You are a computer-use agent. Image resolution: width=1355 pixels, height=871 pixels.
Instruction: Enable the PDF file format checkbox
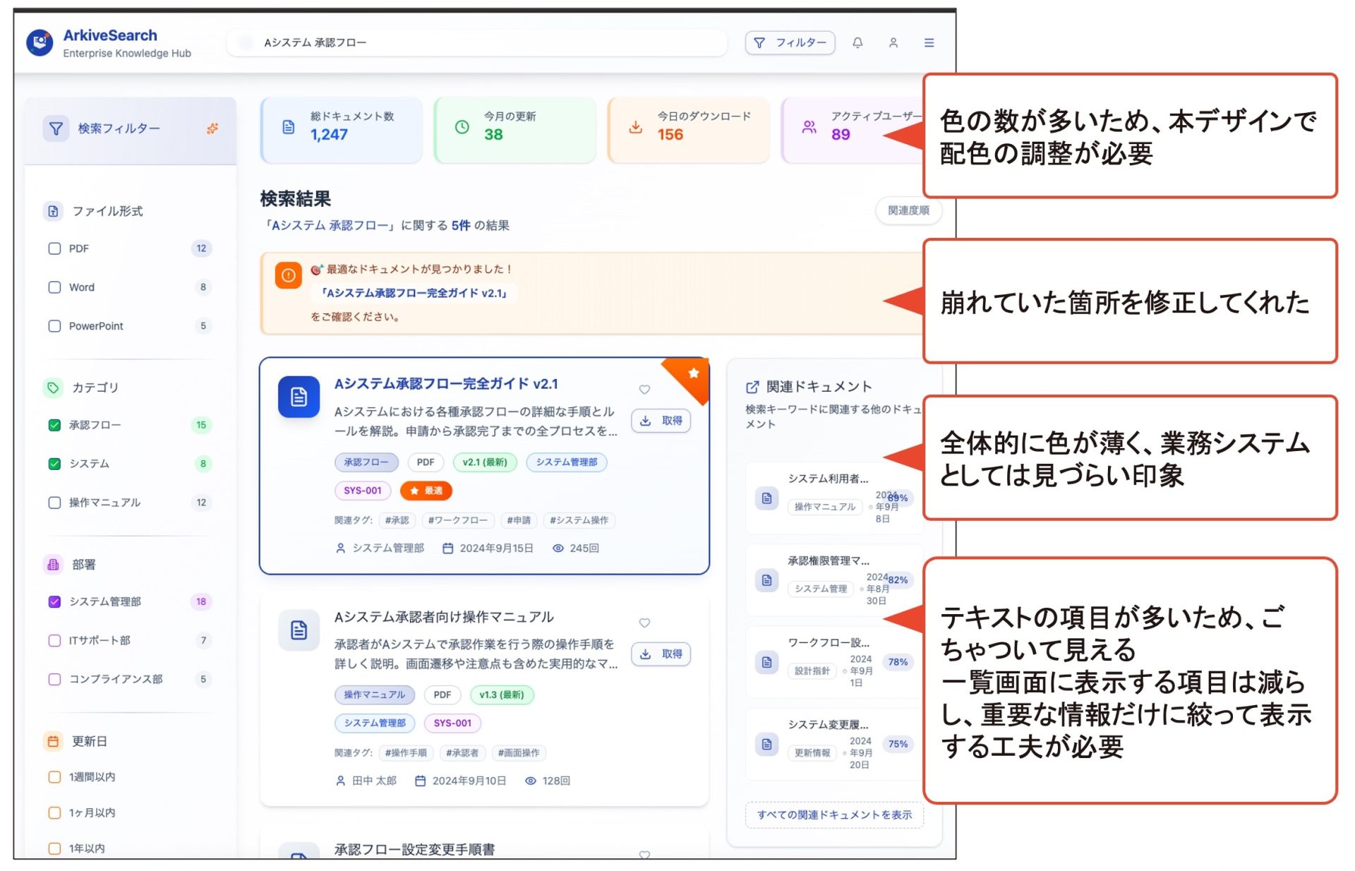point(54,248)
